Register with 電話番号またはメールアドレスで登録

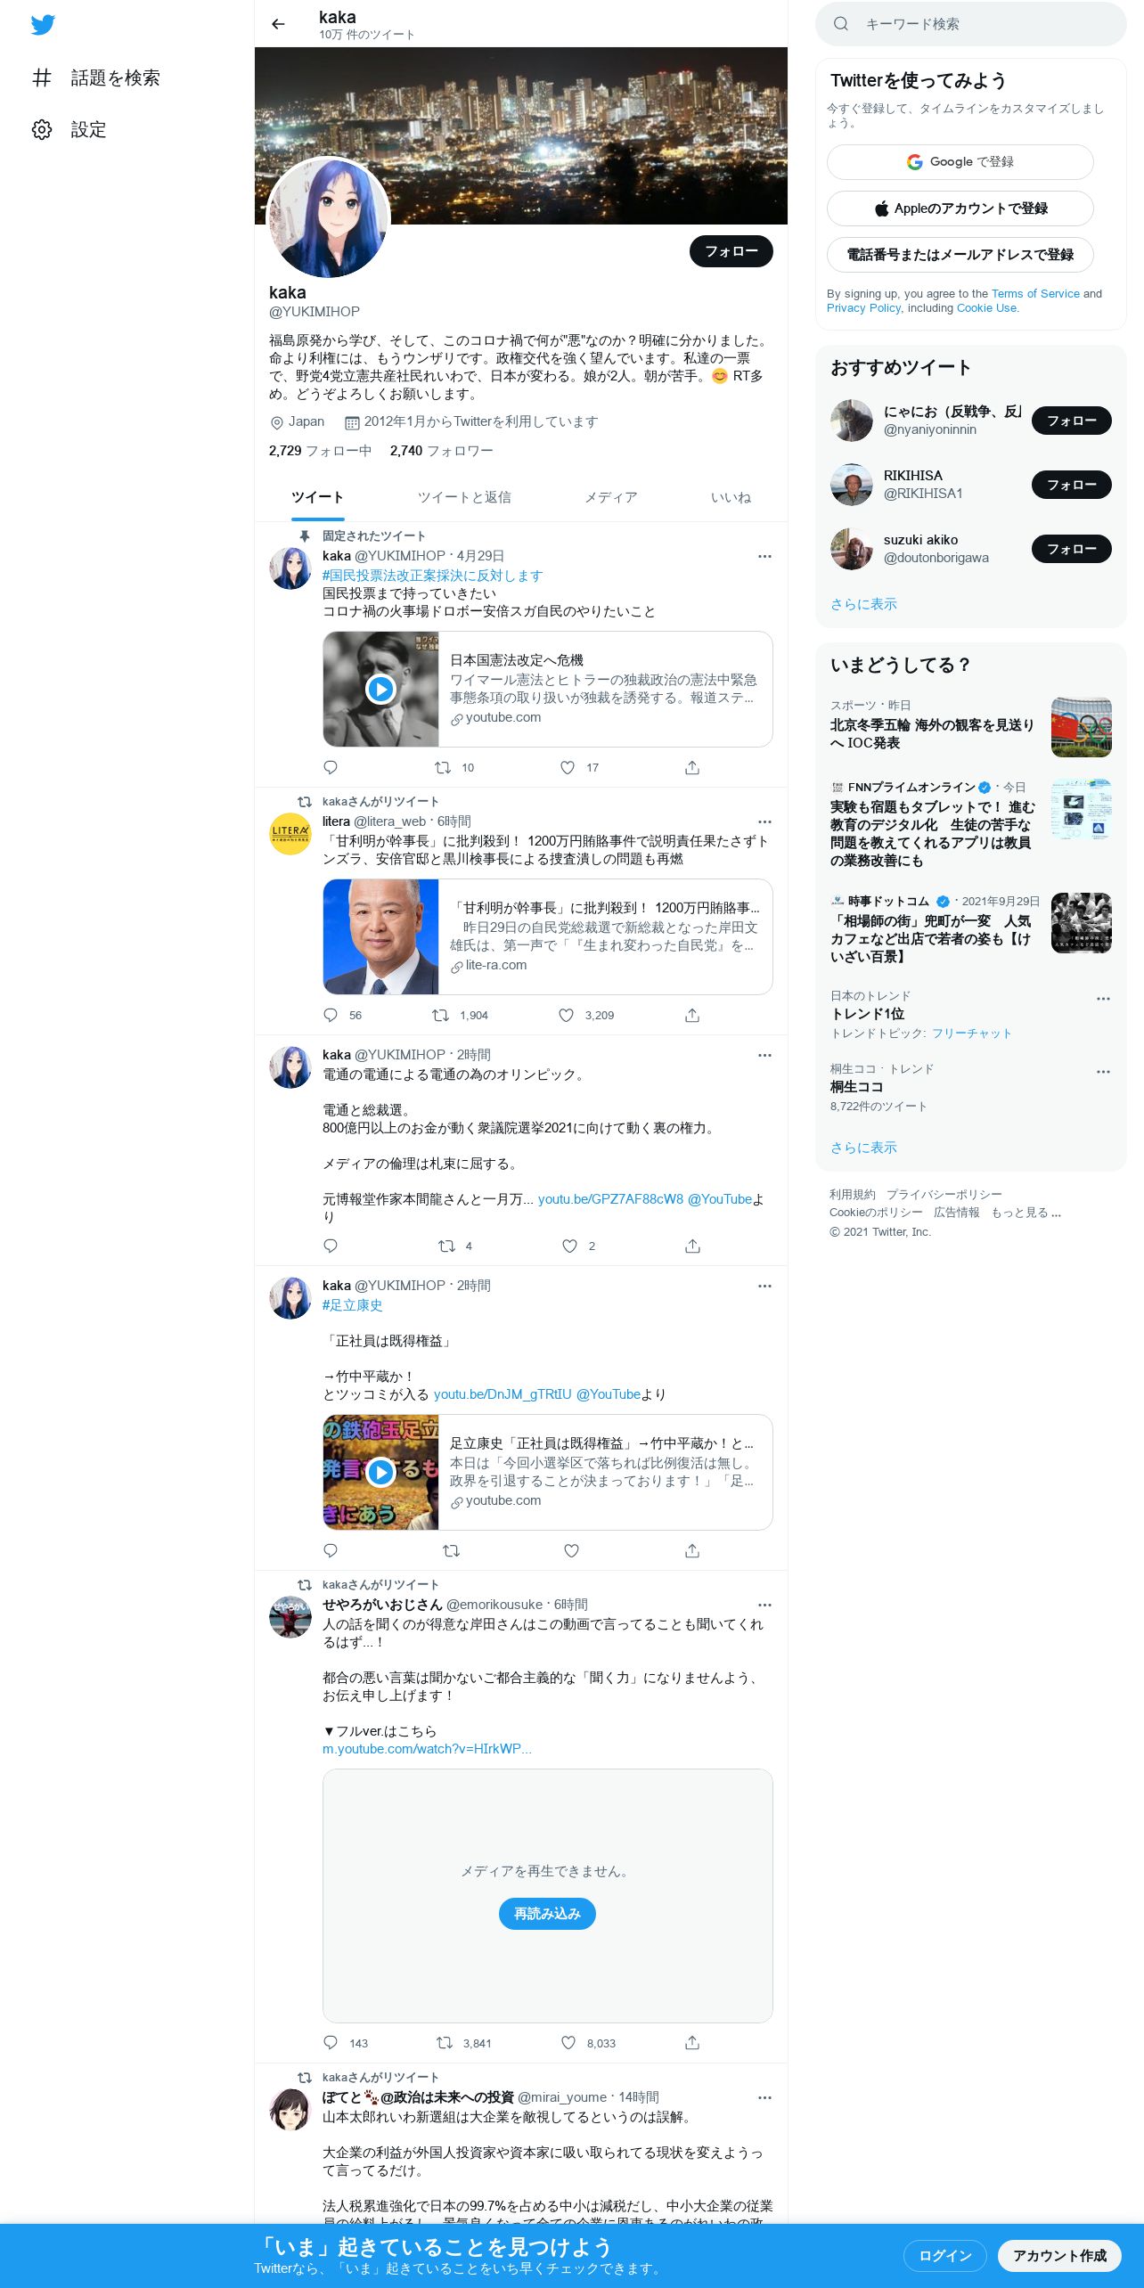(x=960, y=255)
